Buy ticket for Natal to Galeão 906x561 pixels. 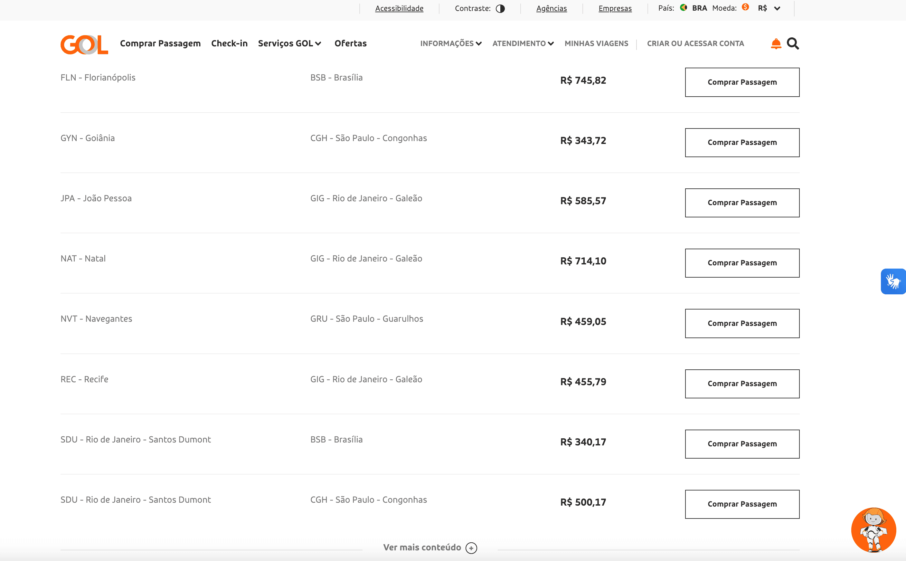point(742,263)
